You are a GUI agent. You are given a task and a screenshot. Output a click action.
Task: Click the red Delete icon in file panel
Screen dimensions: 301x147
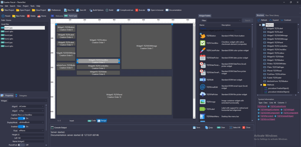(29, 16)
